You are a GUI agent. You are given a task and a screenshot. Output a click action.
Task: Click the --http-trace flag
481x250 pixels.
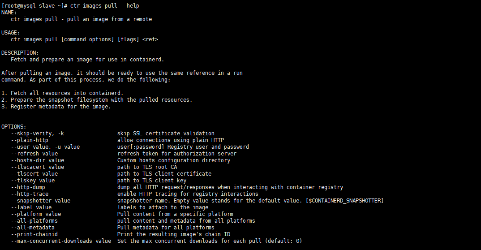pos(30,194)
